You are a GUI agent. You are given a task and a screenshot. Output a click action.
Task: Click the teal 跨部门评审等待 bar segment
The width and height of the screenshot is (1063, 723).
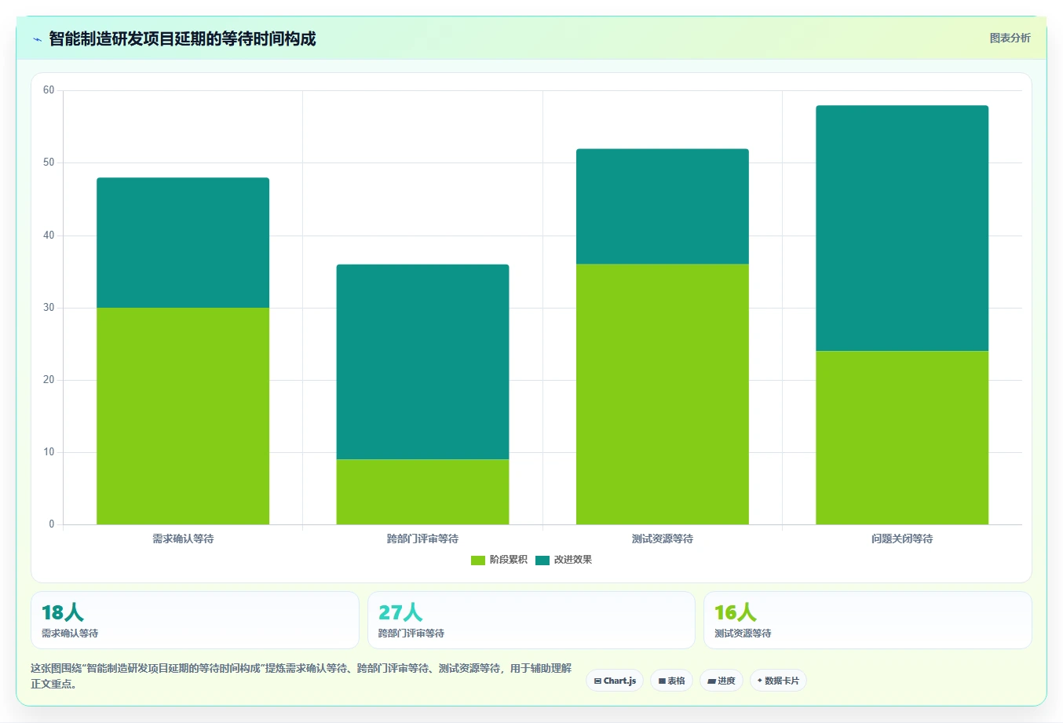click(422, 362)
